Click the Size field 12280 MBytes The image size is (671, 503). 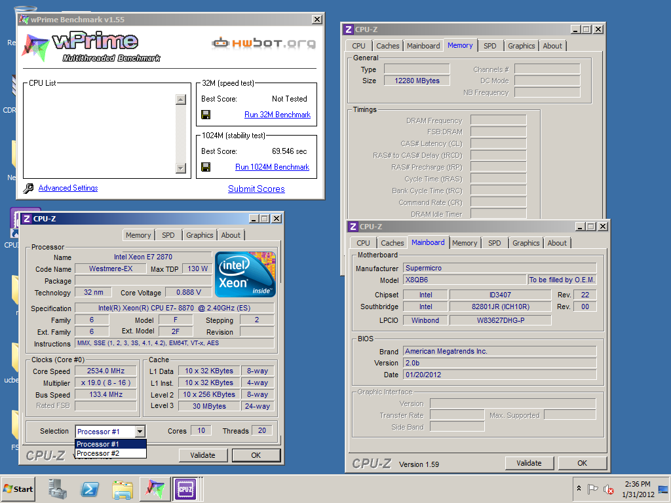click(x=417, y=81)
